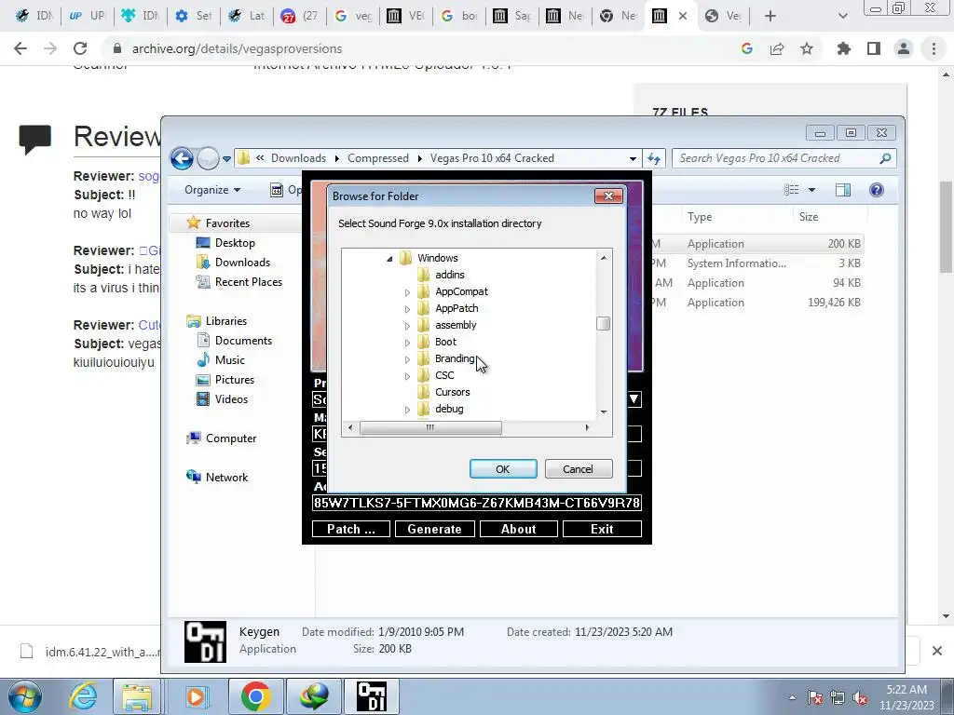954x715 pixels.
Task: Open the Organize menu
Action: tap(212, 190)
